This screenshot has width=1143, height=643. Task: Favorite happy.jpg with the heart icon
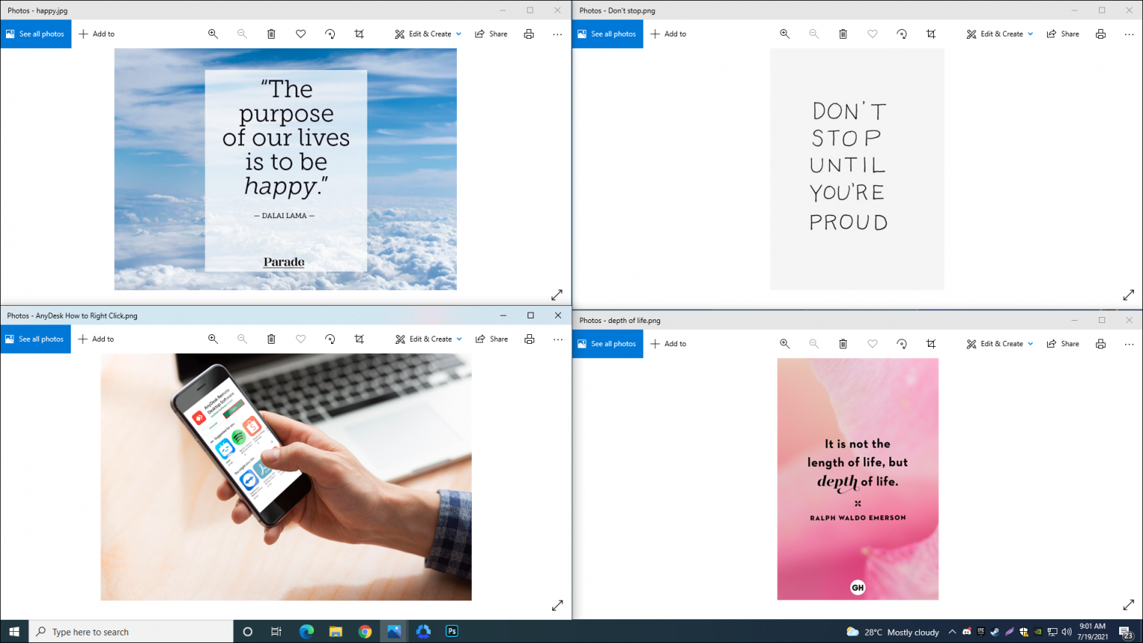pos(301,33)
